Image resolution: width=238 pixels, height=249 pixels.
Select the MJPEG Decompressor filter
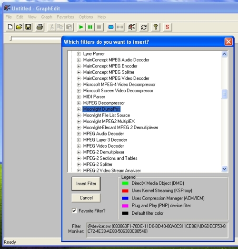click(104, 103)
